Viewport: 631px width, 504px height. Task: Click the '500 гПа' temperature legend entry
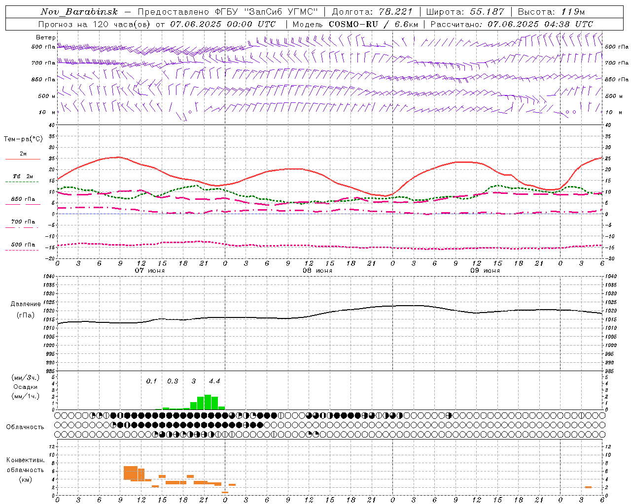tap(23, 245)
